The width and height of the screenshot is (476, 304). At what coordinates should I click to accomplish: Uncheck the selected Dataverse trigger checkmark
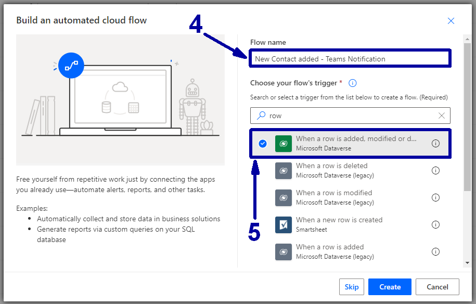coord(263,143)
